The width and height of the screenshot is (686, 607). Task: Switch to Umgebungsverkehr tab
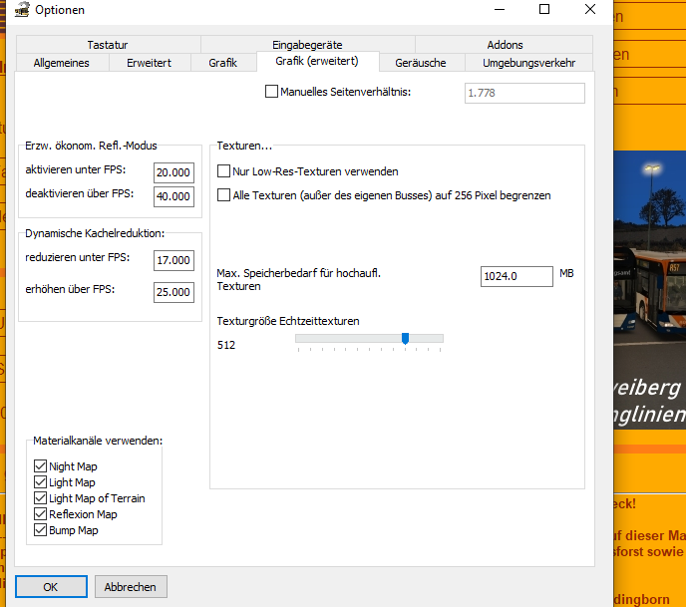(528, 63)
